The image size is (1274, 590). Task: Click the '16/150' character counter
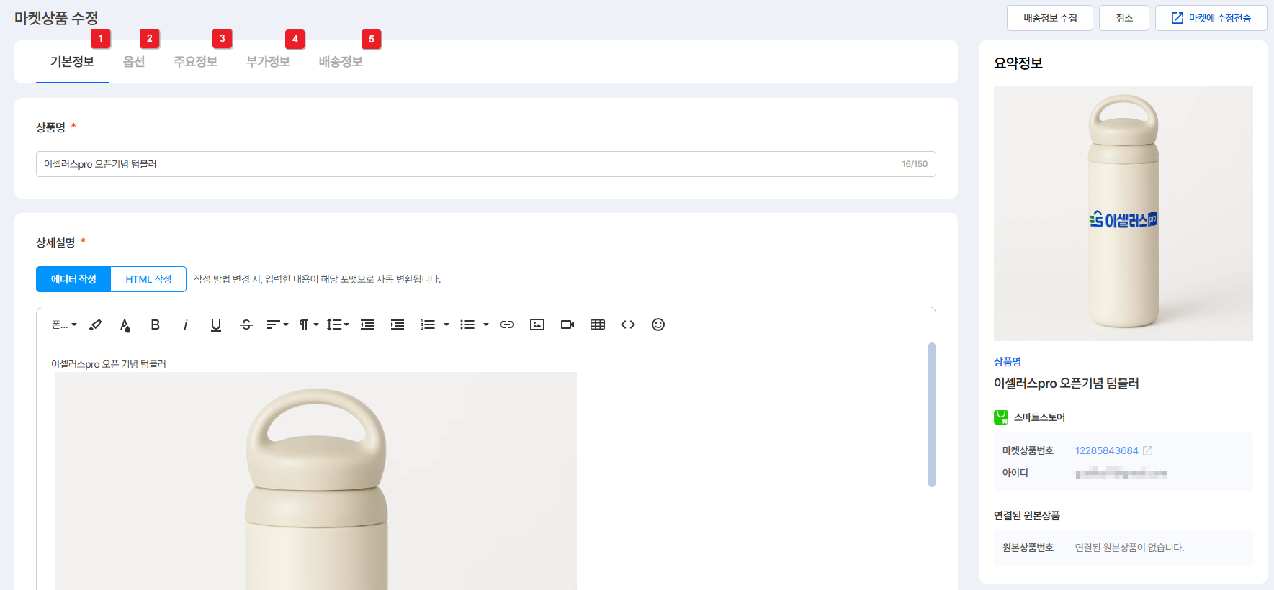(x=915, y=164)
